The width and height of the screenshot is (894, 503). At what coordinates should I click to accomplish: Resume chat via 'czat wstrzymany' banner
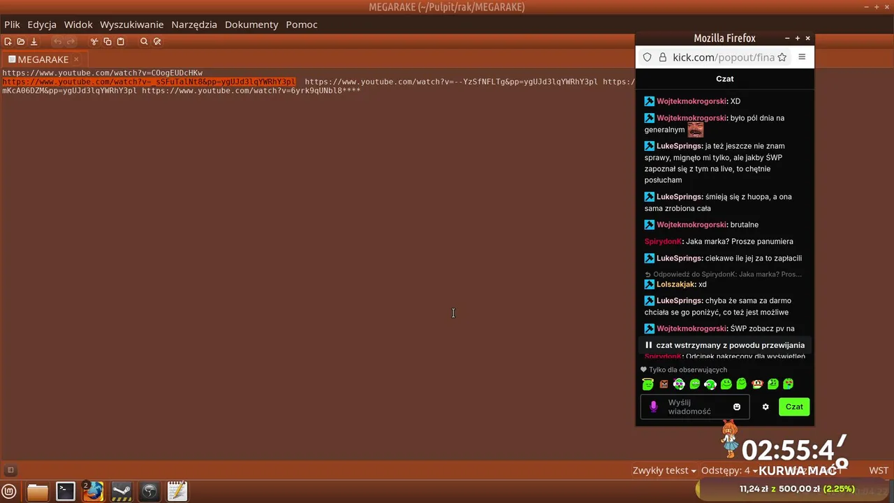(x=724, y=345)
